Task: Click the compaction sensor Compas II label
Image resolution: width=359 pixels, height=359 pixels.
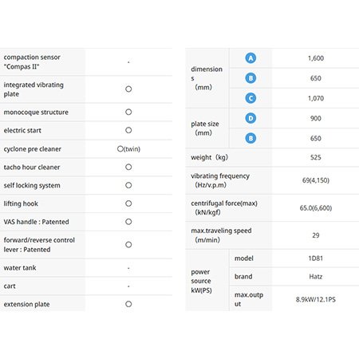Action: tap(32, 61)
